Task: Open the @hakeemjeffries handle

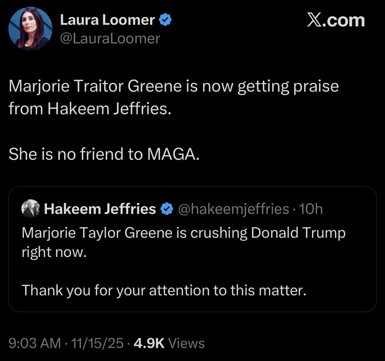Action: (233, 209)
